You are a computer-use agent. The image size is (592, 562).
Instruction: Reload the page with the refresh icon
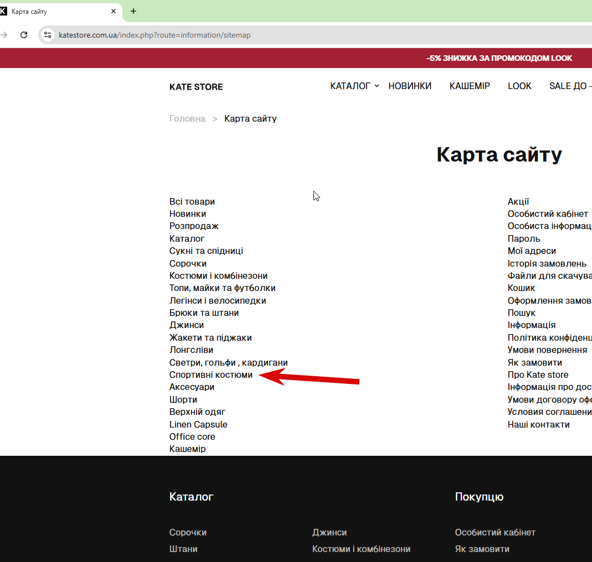point(24,35)
